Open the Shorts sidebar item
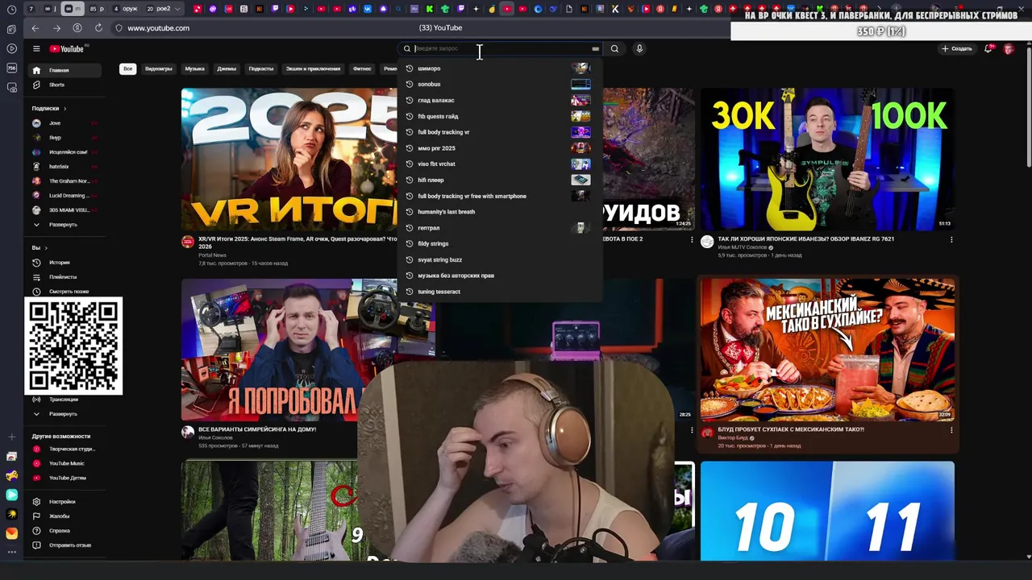The width and height of the screenshot is (1032, 580). pos(65,85)
